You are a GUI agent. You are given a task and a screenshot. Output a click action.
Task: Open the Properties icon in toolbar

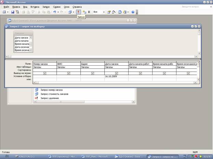tap(109, 12)
